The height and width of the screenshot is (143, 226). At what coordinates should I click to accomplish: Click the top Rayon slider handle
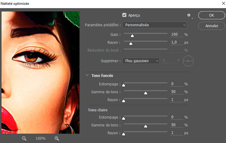[131, 43]
